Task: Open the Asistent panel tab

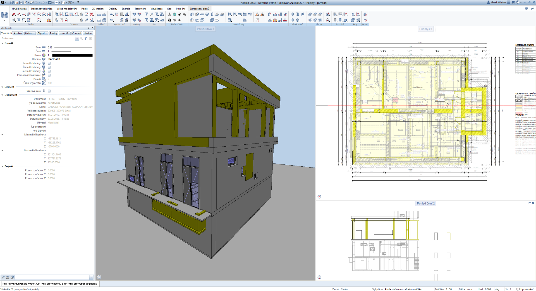Action: tap(18, 33)
